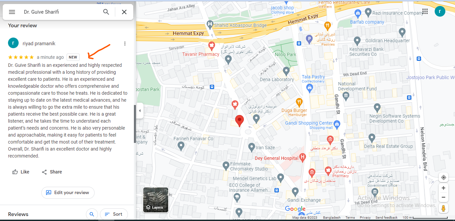
Task: Select the National Development Fund marker
Action: pos(346,96)
